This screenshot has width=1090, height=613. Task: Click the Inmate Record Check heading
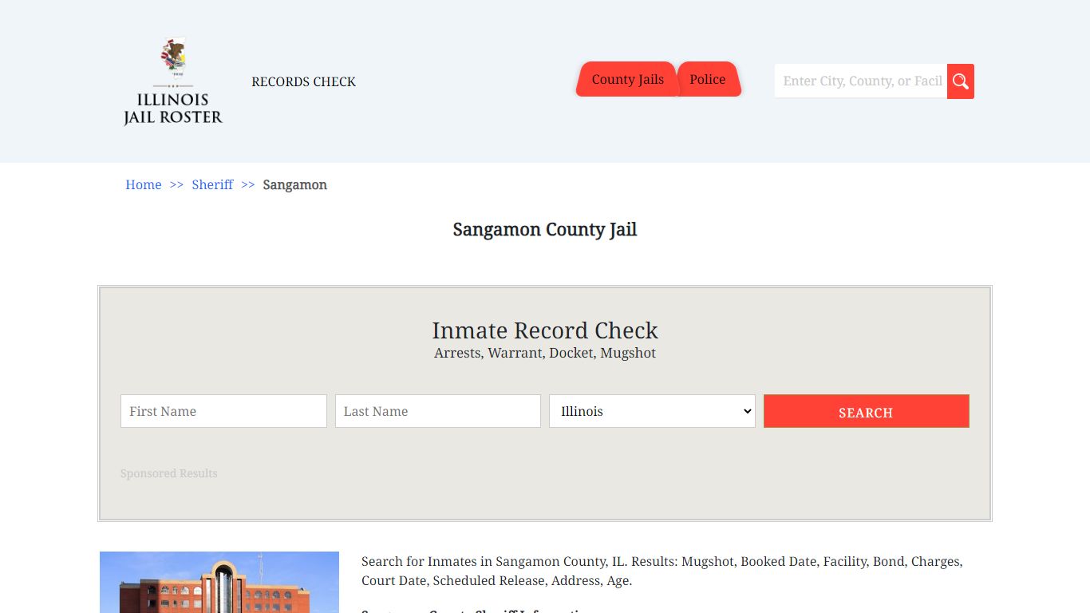click(545, 330)
